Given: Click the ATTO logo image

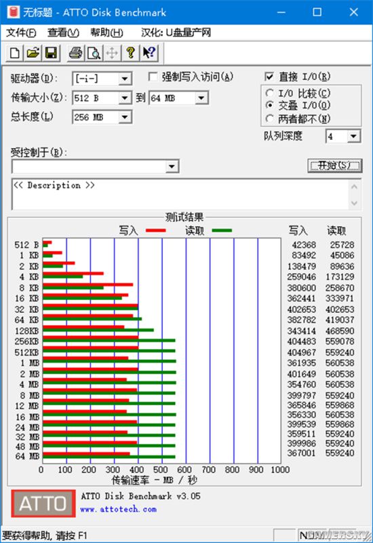Looking at the screenshot, I should pyautogui.click(x=43, y=503).
